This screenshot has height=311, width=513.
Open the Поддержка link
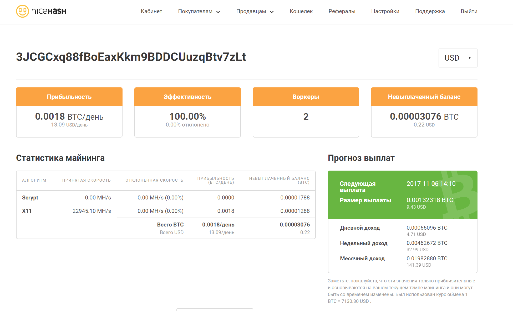pyautogui.click(x=430, y=11)
